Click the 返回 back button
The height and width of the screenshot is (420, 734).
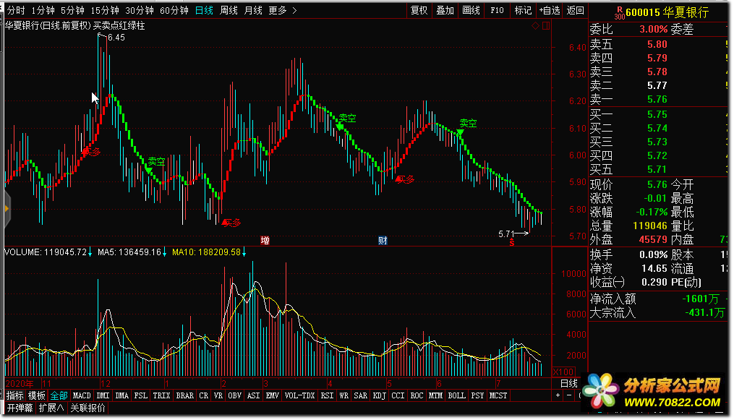pyautogui.click(x=576, y=10)
